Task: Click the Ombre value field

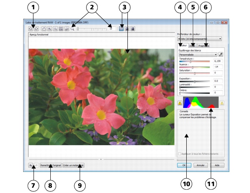Action: [x=218, y=92]
